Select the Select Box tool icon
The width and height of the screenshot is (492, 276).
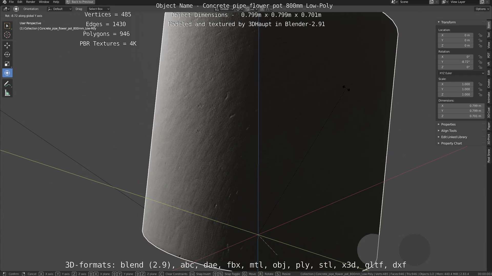coord(7,26)
